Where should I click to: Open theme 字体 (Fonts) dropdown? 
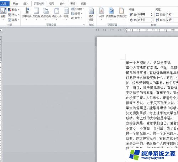point(14,15)
